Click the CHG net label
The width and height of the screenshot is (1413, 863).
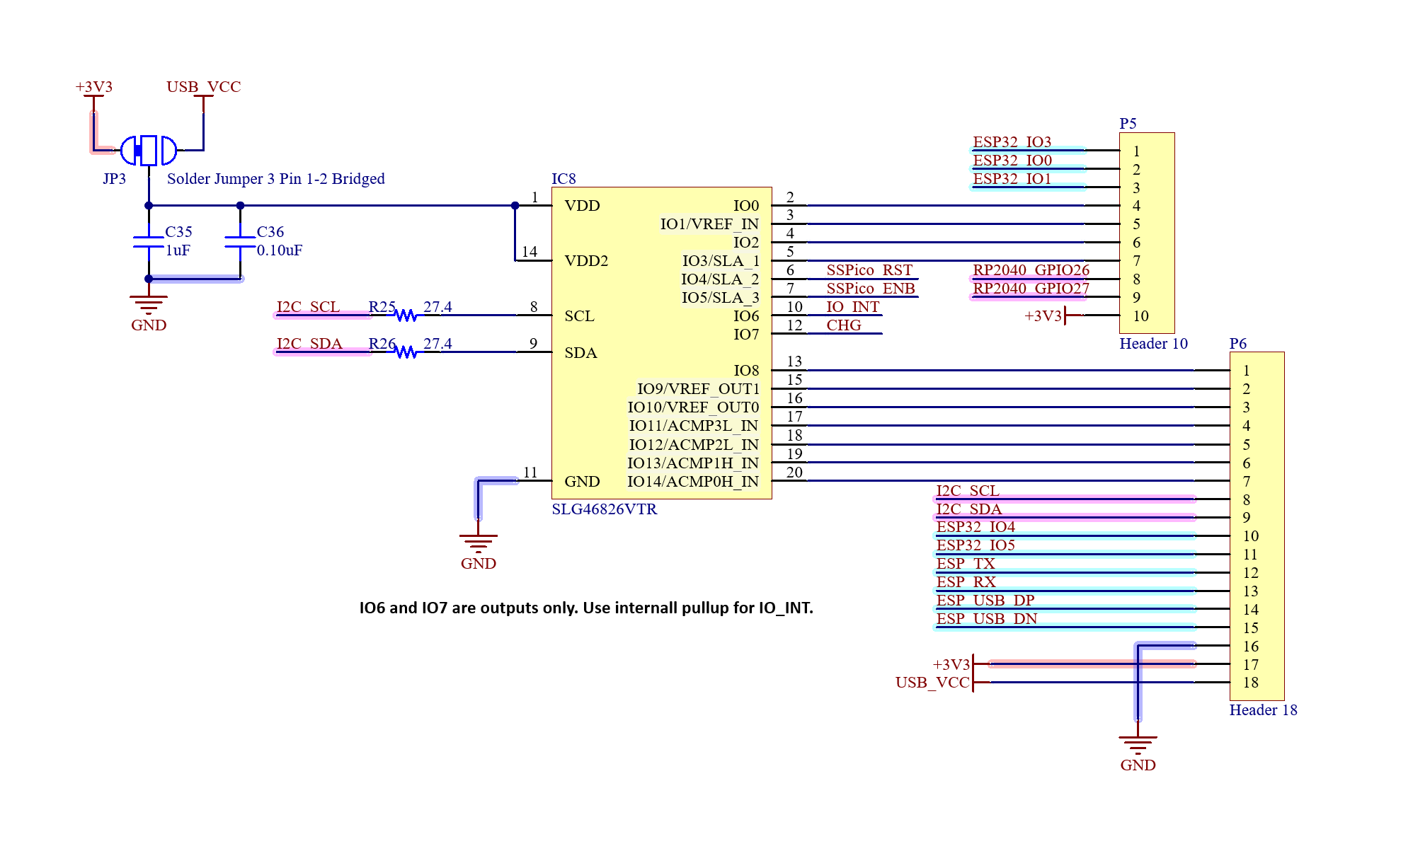tap(844, 325)
